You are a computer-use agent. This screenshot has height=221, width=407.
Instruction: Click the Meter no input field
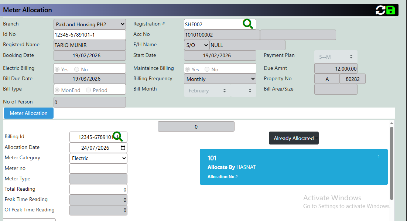pos(98,169)
